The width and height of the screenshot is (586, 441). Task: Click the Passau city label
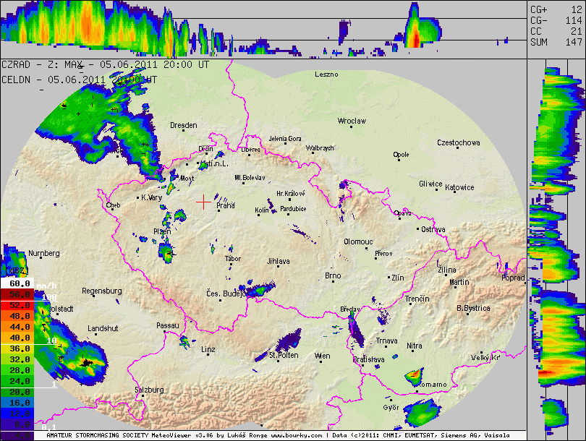pyautogui.click(x=167, y=325)
